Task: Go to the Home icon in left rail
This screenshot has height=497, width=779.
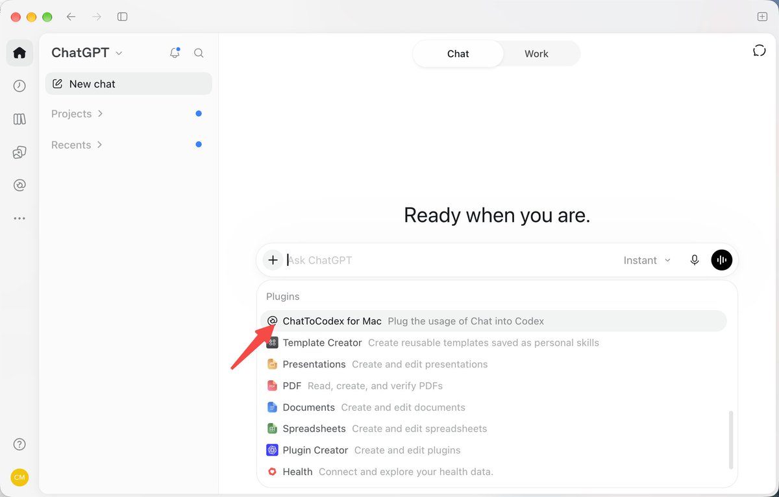Action: (x=19, y=53)
